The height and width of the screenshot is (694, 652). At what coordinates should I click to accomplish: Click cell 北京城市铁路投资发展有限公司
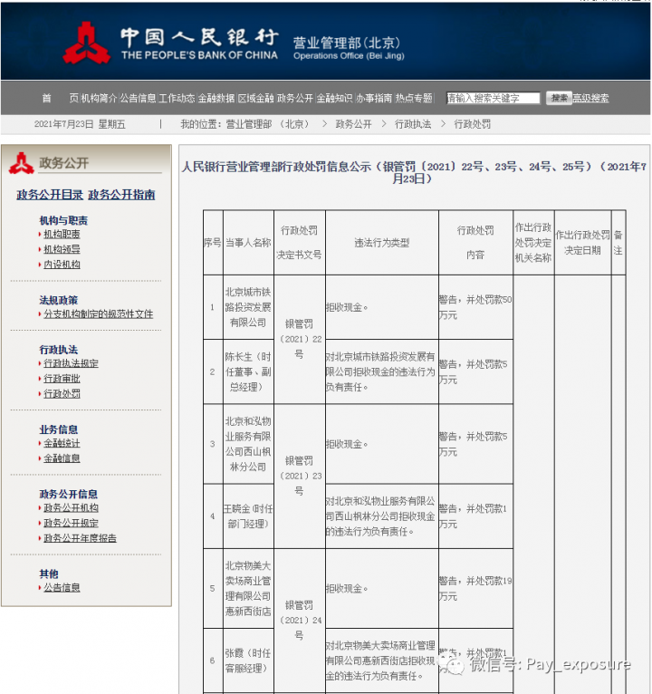tap(248, 307)
